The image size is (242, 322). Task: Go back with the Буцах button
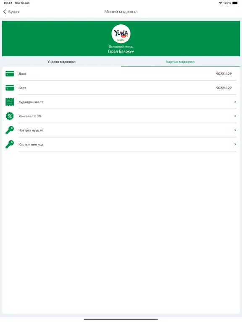(x=11, y=12)
